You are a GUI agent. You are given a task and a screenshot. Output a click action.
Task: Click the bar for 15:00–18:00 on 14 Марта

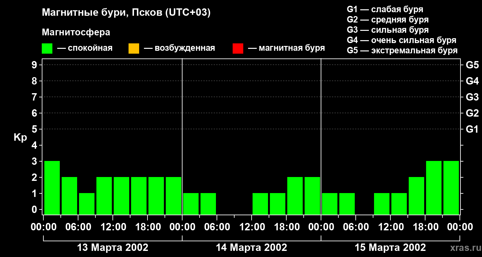coord(278,204)
